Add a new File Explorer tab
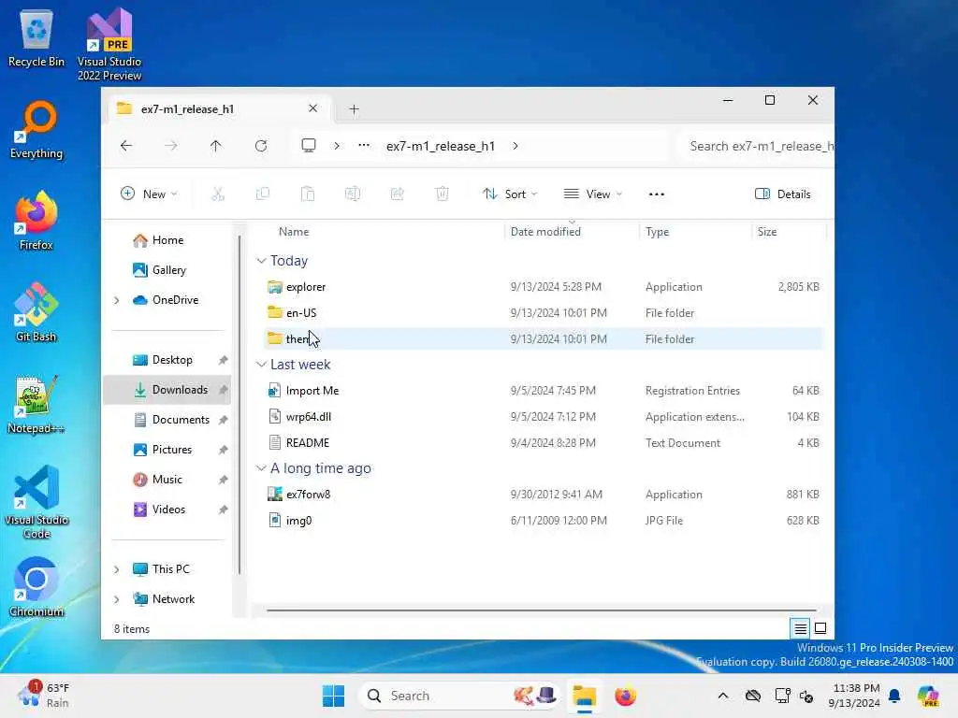This screenshot has height=718, width=958. 354,109
